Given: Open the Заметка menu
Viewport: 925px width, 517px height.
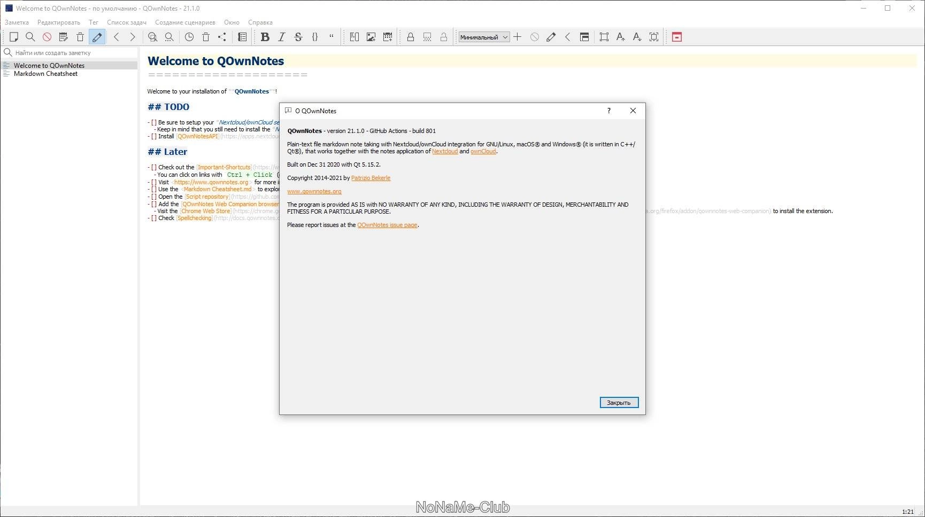Looking at the screenshot, I should 17,22.
